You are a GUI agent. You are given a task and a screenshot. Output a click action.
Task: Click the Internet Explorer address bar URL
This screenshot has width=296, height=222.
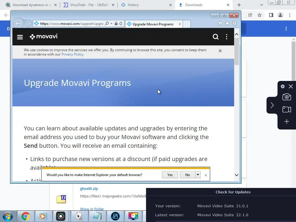[x=72, y=24]
